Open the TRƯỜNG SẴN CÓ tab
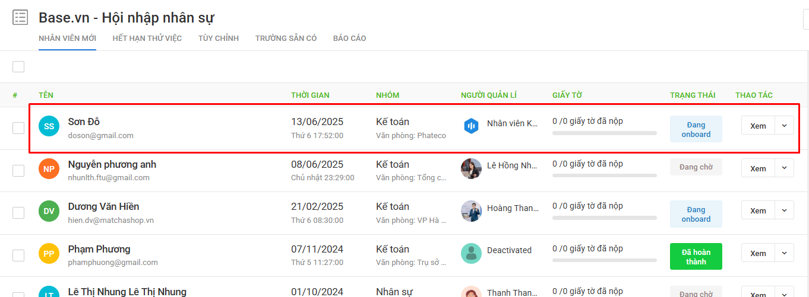809x297 pixels. [x=286, y=39]
